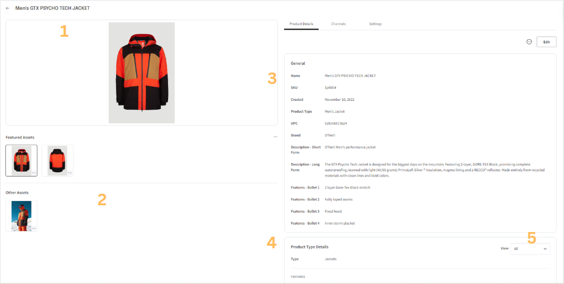Click the text '2 layer Gore-Tex Black stretch'
564x284 pixels.
pyautogui.click(x=347, y=187)
